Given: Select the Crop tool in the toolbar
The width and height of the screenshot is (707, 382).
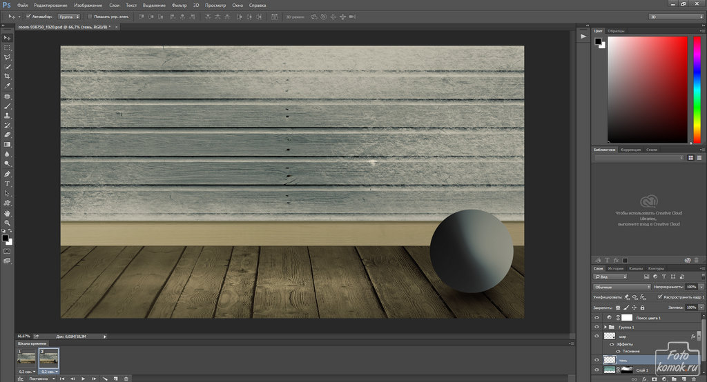Looking at the screenshot, I should (x=8, y=76).
